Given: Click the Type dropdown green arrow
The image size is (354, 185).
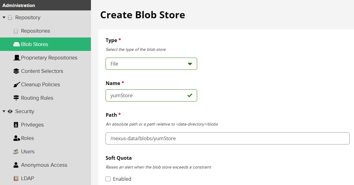Looking at the screenshot, I should coord(190,64).
